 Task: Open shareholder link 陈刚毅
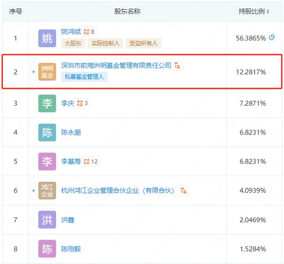click(x=71, y=249)
